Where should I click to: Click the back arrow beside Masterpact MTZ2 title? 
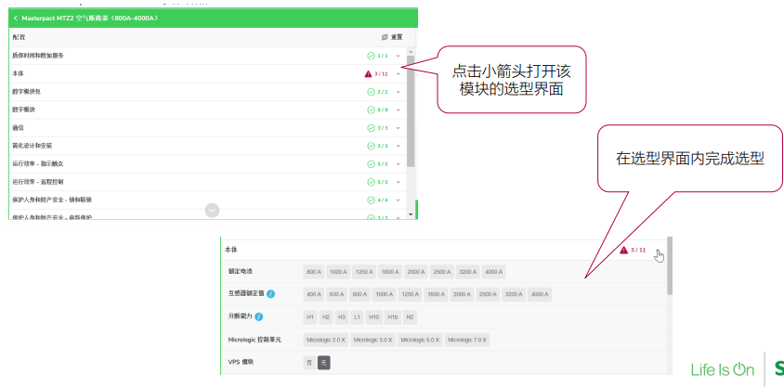click(16, 18)
